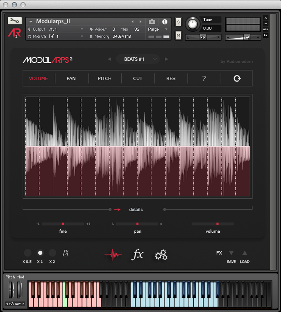The width and height of the screenshot is (281, 312).
Task: Click the fine tune slider
Action: coord(63,224)
